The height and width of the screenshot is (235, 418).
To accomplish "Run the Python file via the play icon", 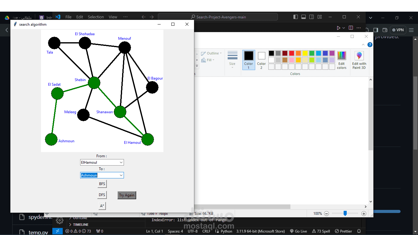I will 338,28.
